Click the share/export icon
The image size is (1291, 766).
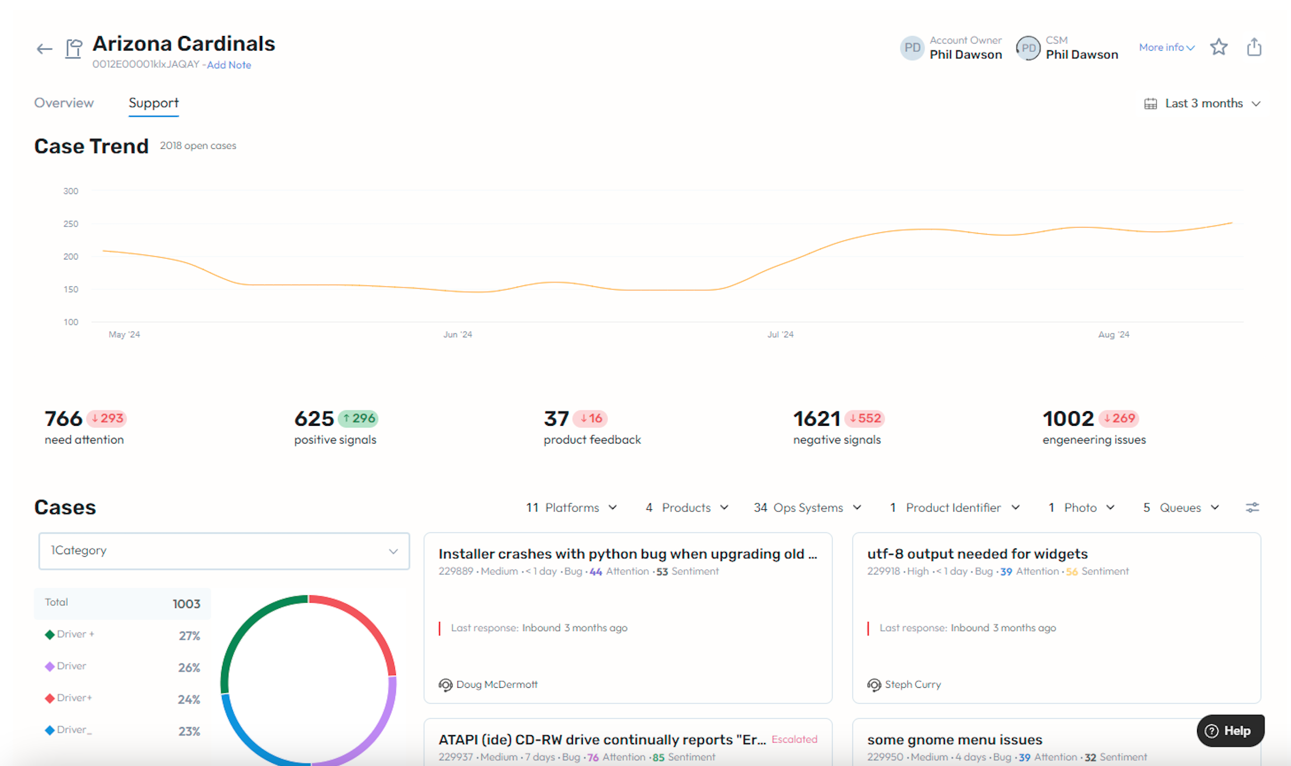1254,47
